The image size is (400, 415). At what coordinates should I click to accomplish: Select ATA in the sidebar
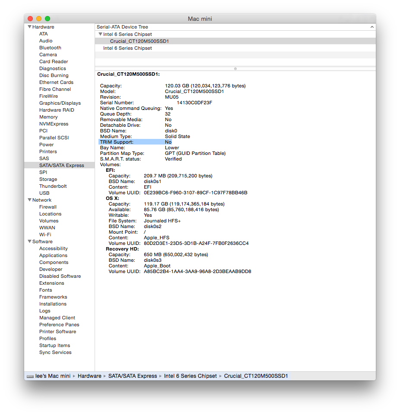44,34
